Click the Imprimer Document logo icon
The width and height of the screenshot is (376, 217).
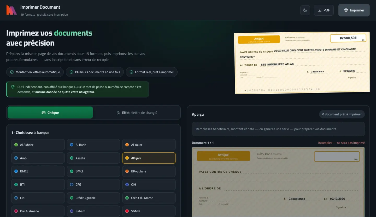pyautogui.click(x=11, y=10)
